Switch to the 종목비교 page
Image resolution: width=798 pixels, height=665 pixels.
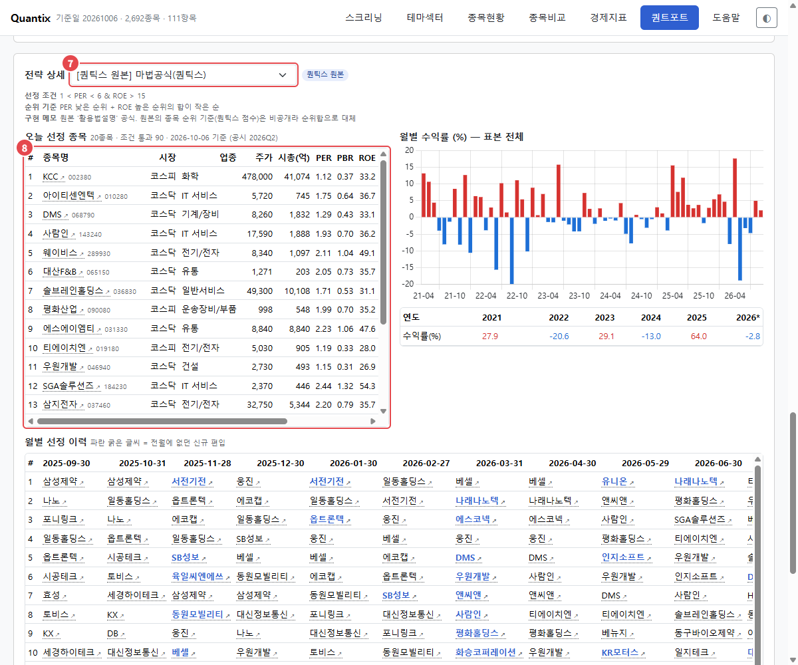(547, 18)
